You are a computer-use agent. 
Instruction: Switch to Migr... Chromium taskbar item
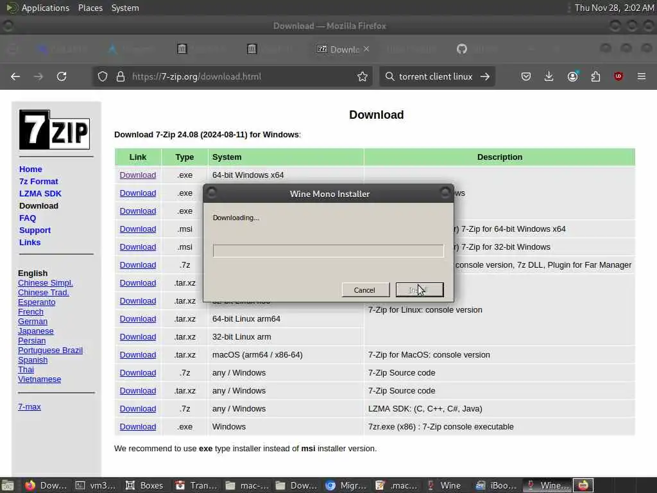tap(347, 485)
